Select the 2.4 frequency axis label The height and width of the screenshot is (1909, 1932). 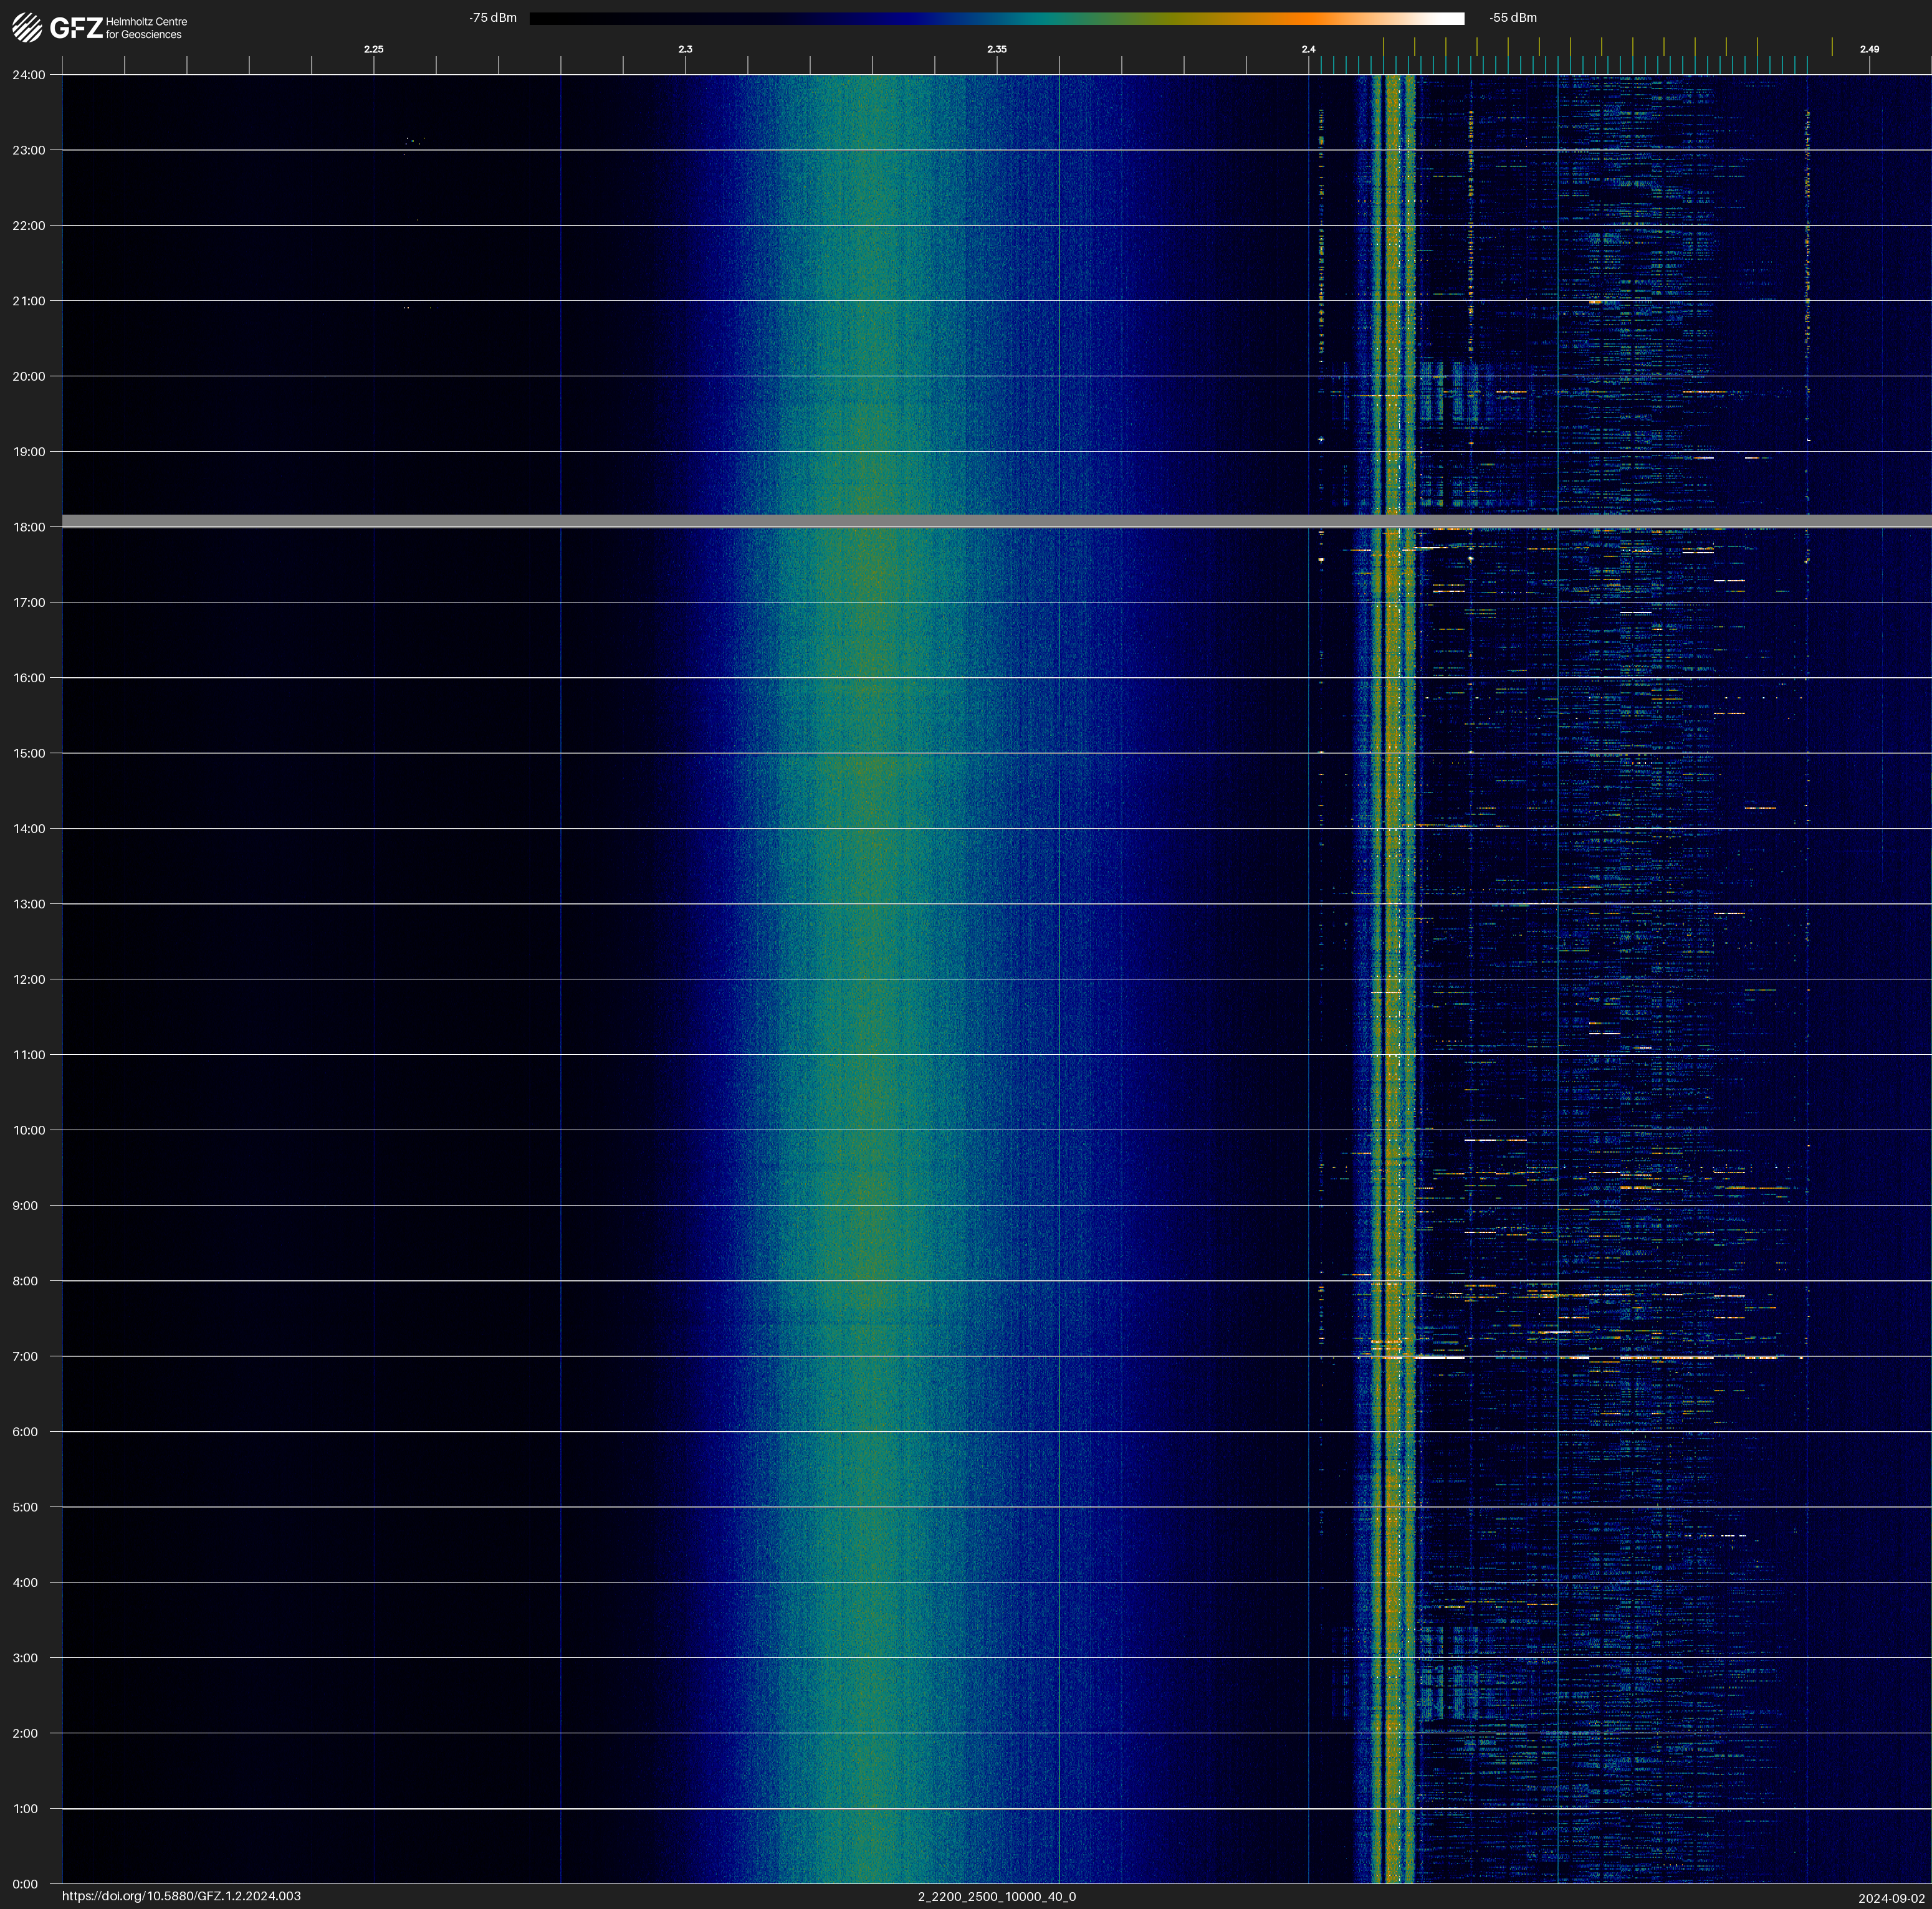pyautogui.click(x=1308, y=49)
